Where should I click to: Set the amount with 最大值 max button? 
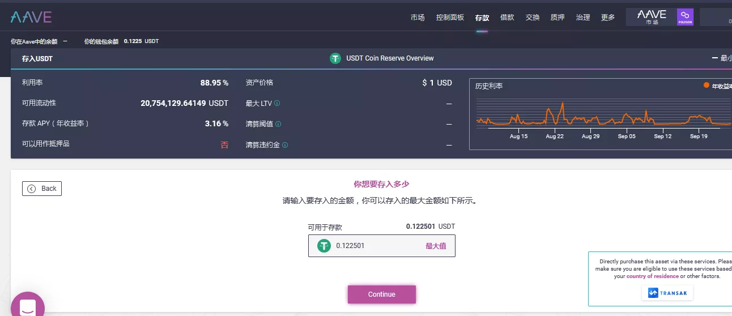pyautogui.click(x=436, y=246)
